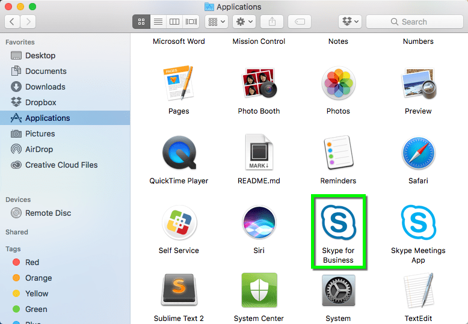Select the Skype for Business icon
Image resolution: width=468 pixels, height=324 pixels.
[339, 222]
